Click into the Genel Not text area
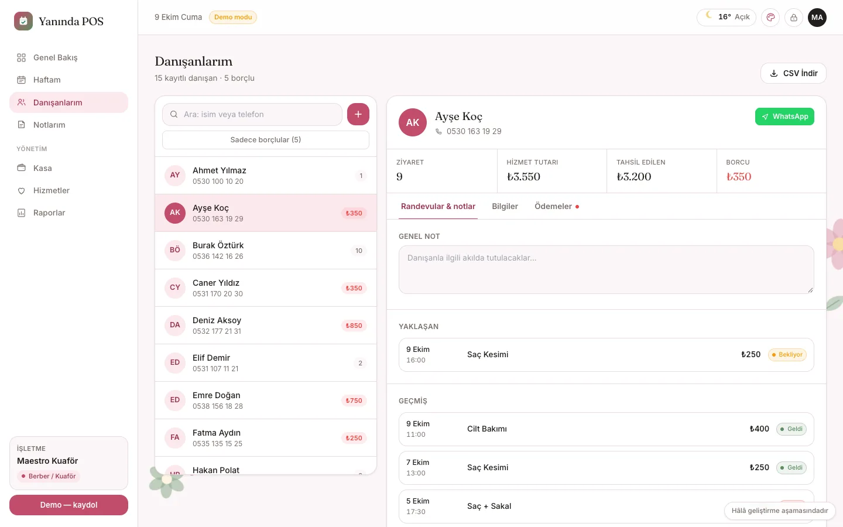Image resolution: width=843 pixels, height=527 pixels. 606,269
